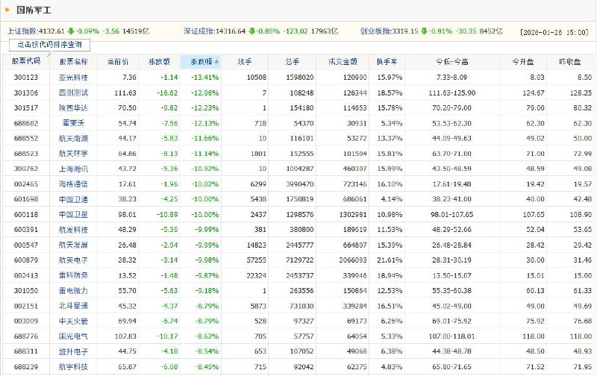Click the 点击按代码排序查询 tooltip
The image size is (597, 376).
[x=49, y=45]
